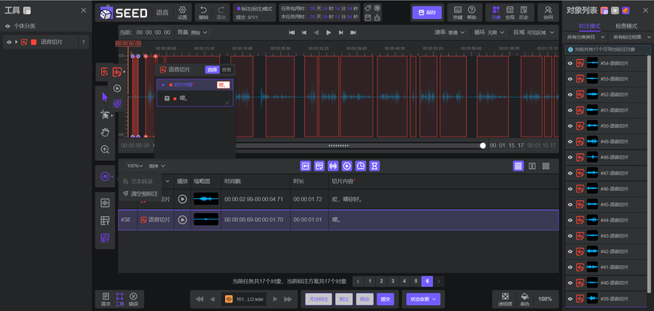Select the zoom magnifier tool
Image resolution: width=654 pixels, height=311 pixels.
pyautogui.click(x=105, y=149)
